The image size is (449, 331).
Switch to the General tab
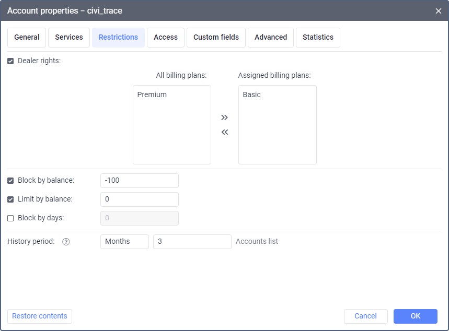27,38
